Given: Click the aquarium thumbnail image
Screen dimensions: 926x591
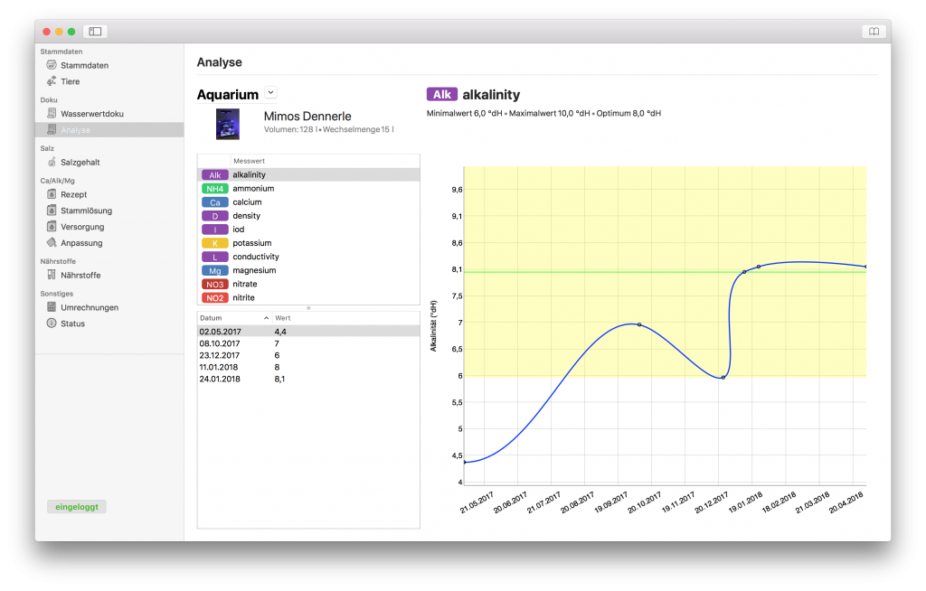Looking at the screenshot, I should [227, 124].
